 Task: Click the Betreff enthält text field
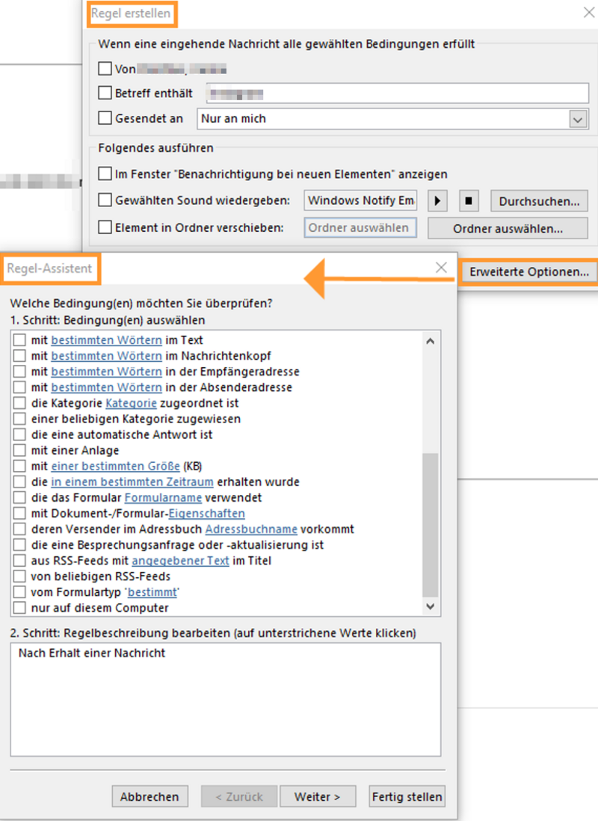coord(398,93)
